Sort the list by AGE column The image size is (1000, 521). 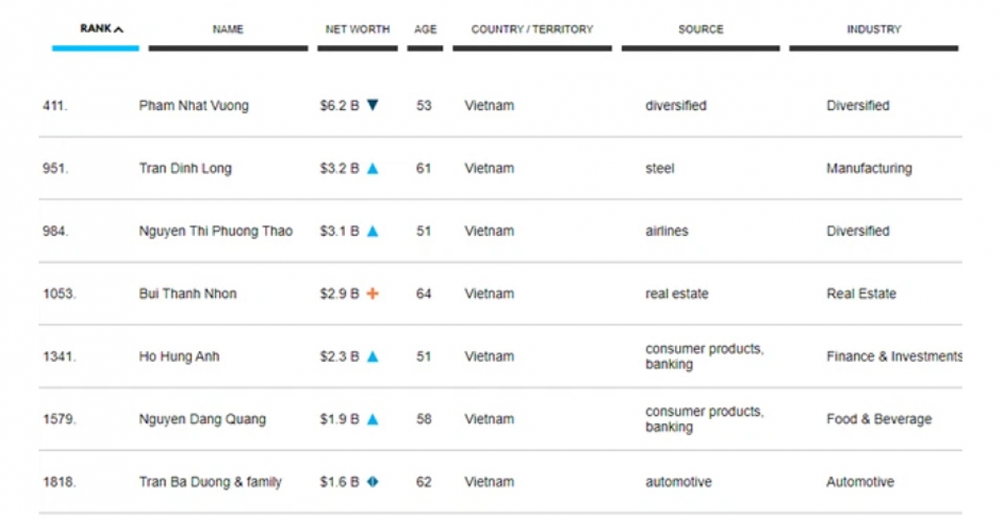click(426, 28)
